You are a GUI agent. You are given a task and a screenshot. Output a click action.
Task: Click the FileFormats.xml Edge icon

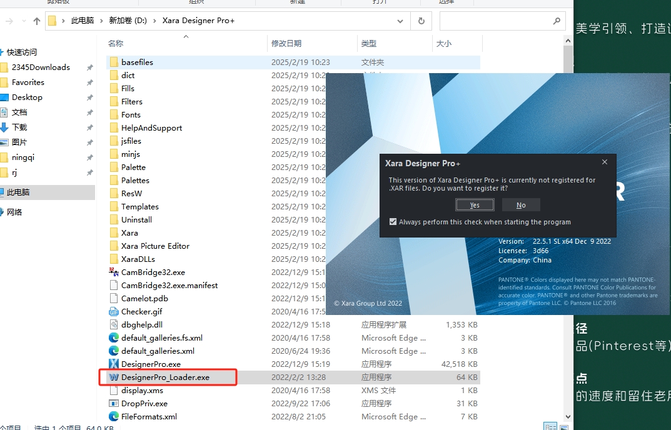pos(114,416)
